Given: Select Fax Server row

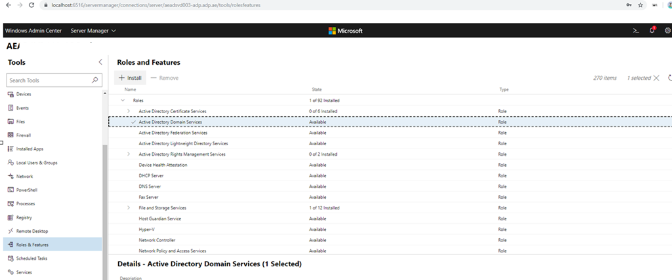Looking at the screenshot, I should pos(390,197).
